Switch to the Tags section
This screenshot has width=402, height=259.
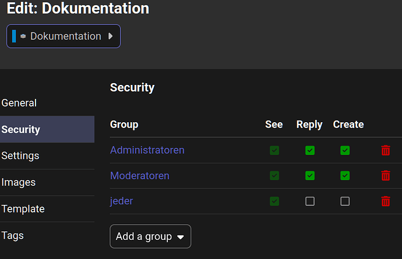click(47, 236)
